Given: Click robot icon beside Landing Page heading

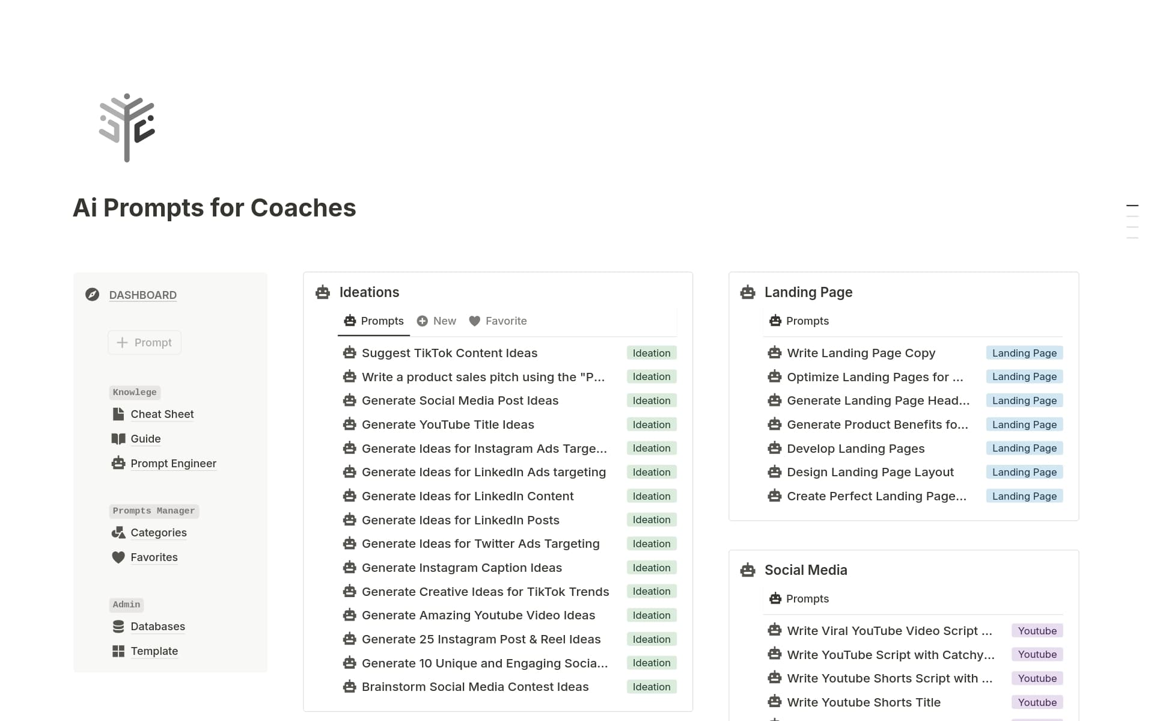Looking at the screenshot, I should (x=748, y=292).
